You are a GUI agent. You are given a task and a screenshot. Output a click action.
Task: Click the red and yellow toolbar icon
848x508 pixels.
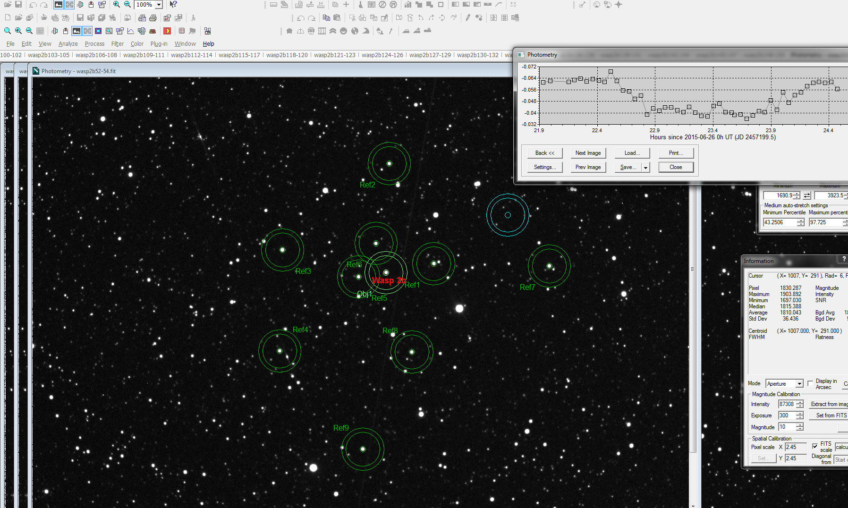tap(167, 31)
